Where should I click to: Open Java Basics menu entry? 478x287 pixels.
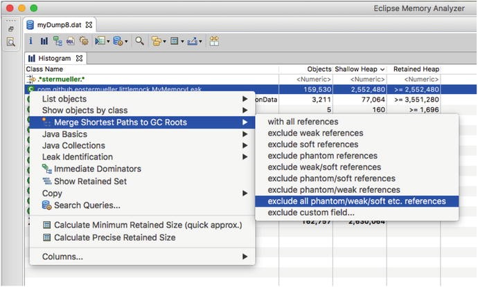pos(142,134)
